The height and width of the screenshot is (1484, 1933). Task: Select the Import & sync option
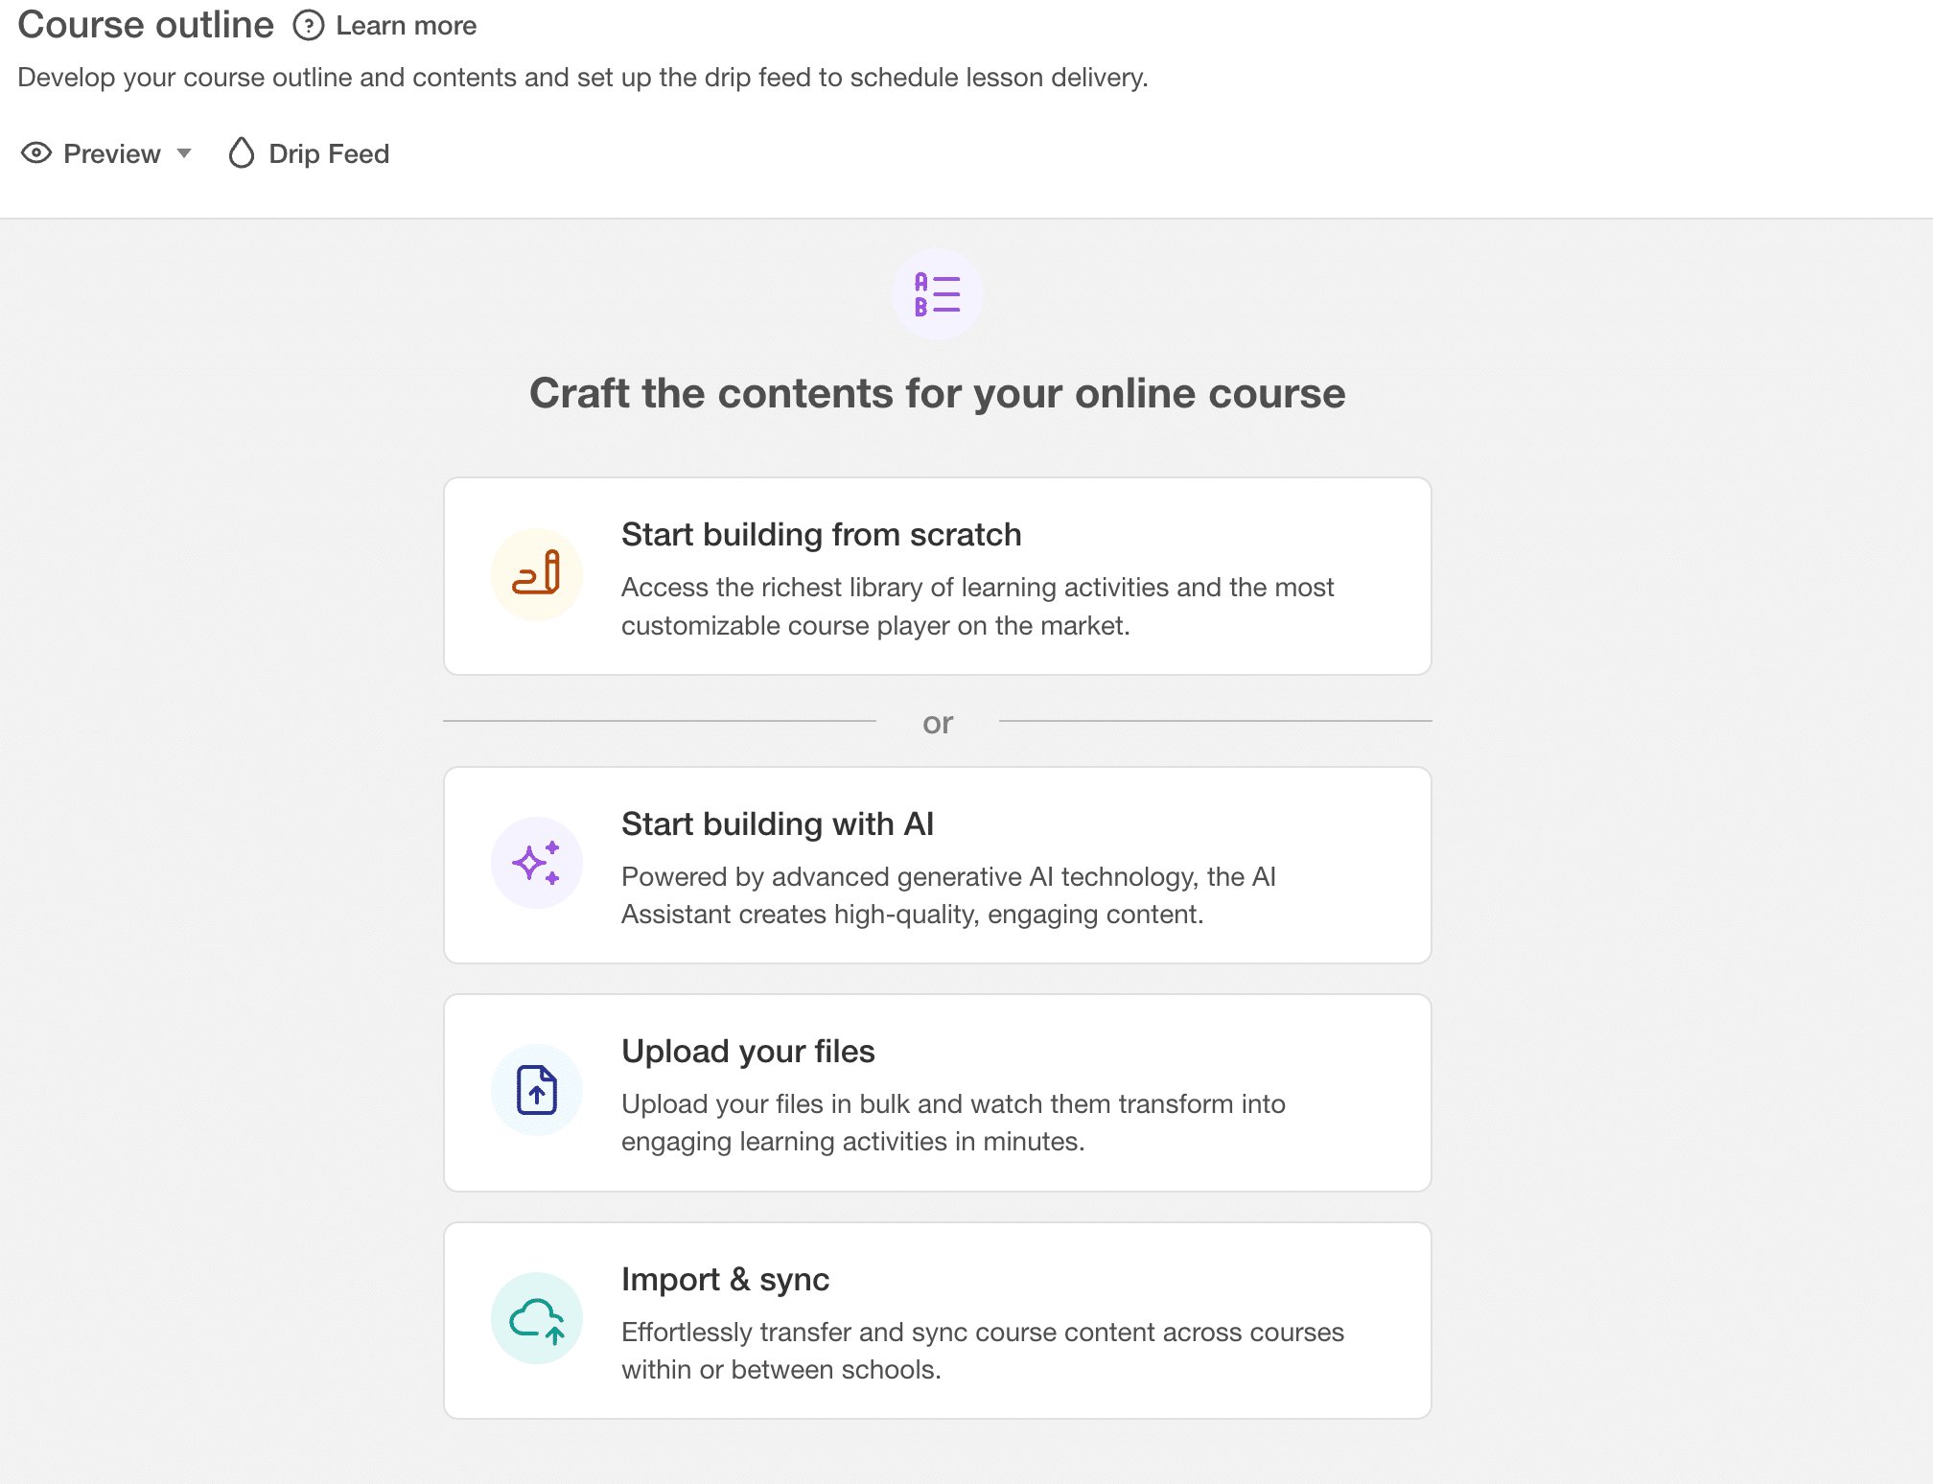click(937, 1321)
